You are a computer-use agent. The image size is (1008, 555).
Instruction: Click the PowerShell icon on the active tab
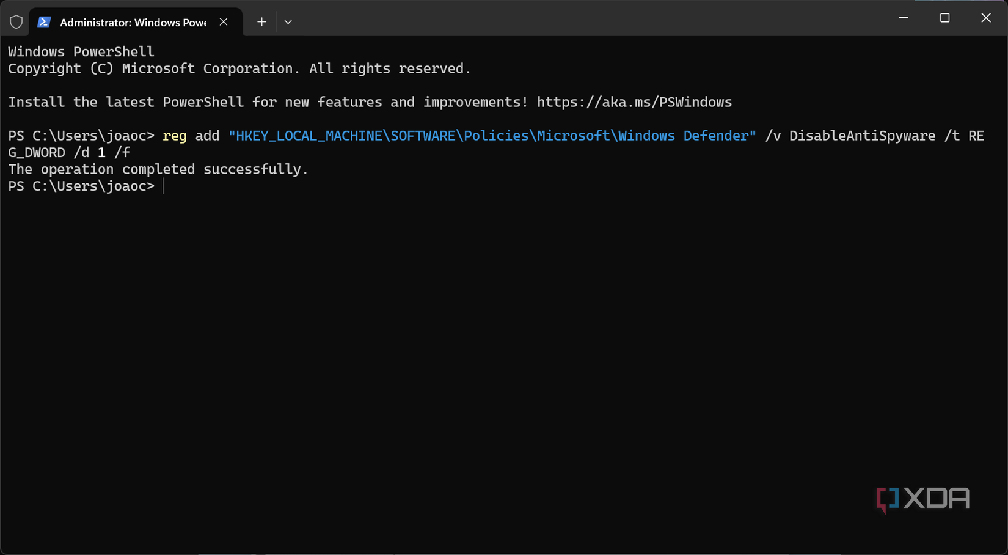coord(43,21)
